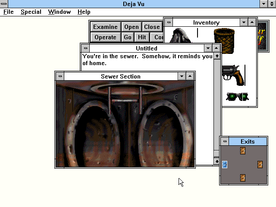Choose the highlighted blue left exit door

pos(225,165)
